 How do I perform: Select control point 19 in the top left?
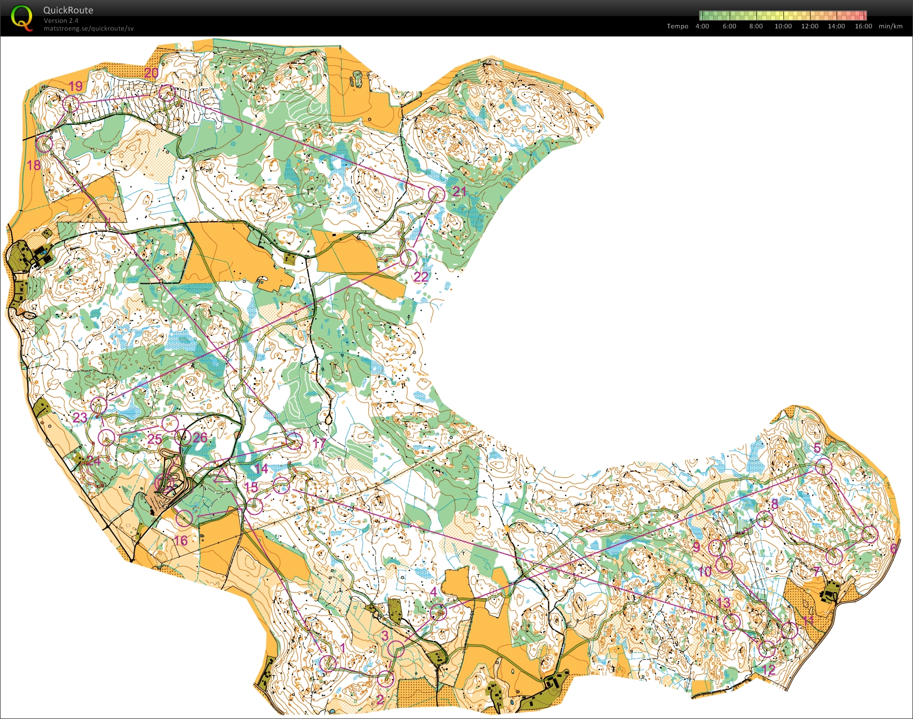pos(70,103)
